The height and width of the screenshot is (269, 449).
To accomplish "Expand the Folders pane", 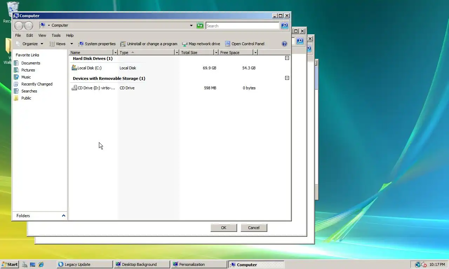I will point(63,215).
